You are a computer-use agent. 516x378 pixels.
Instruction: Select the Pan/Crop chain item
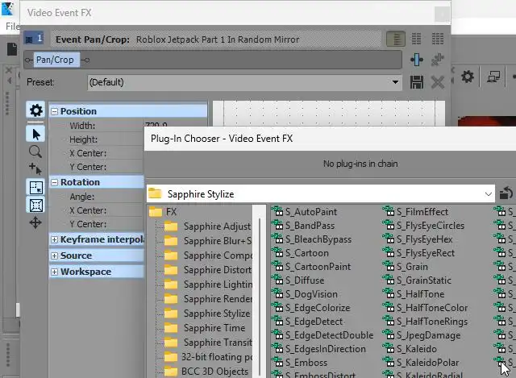point(55,60)
